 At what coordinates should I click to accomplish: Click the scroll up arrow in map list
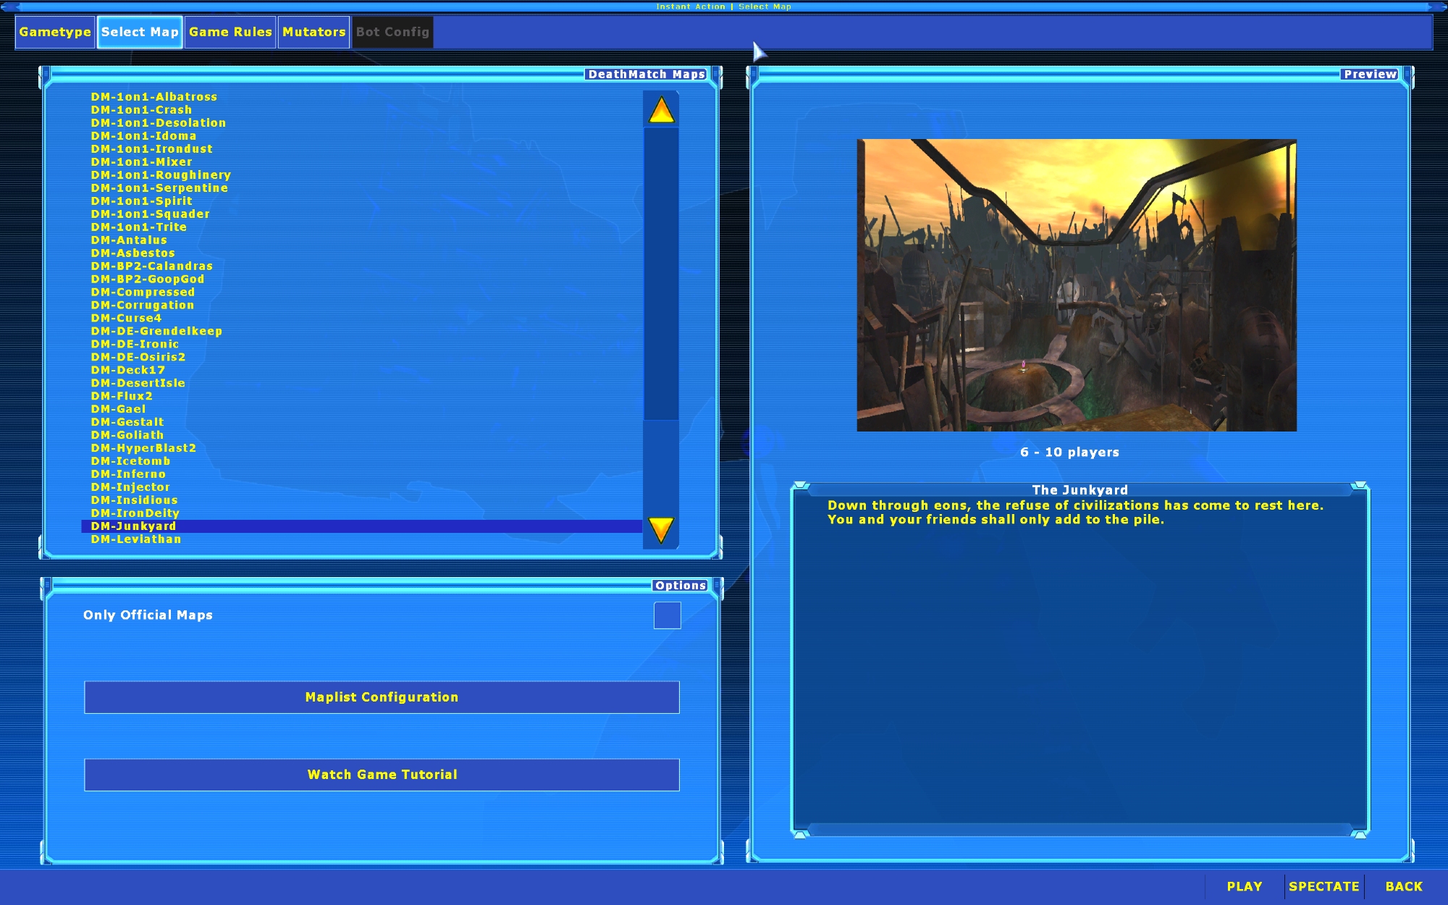[661, 110]
